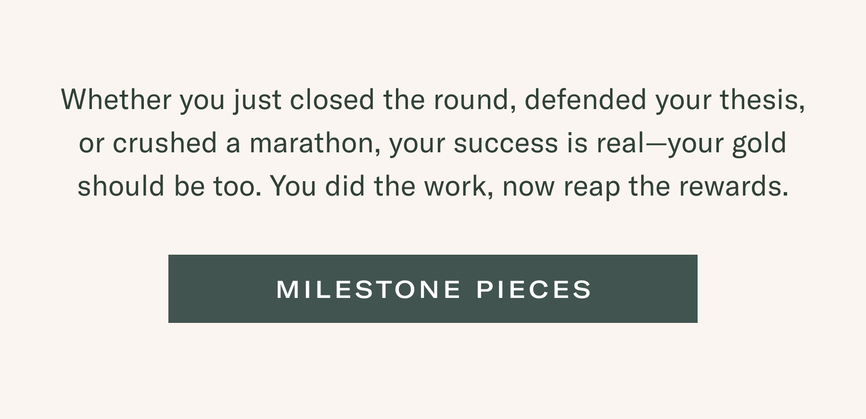Screen dimensions: 866x419
Task: Click the word "MILESTONE" on the green button
Action: (x=369, y=289)
